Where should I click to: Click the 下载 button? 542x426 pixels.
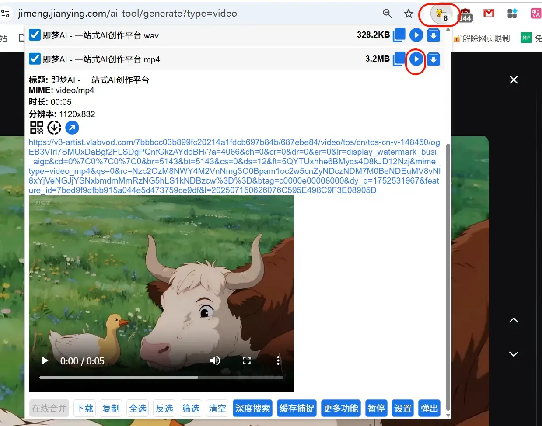[x=84, y=408]
